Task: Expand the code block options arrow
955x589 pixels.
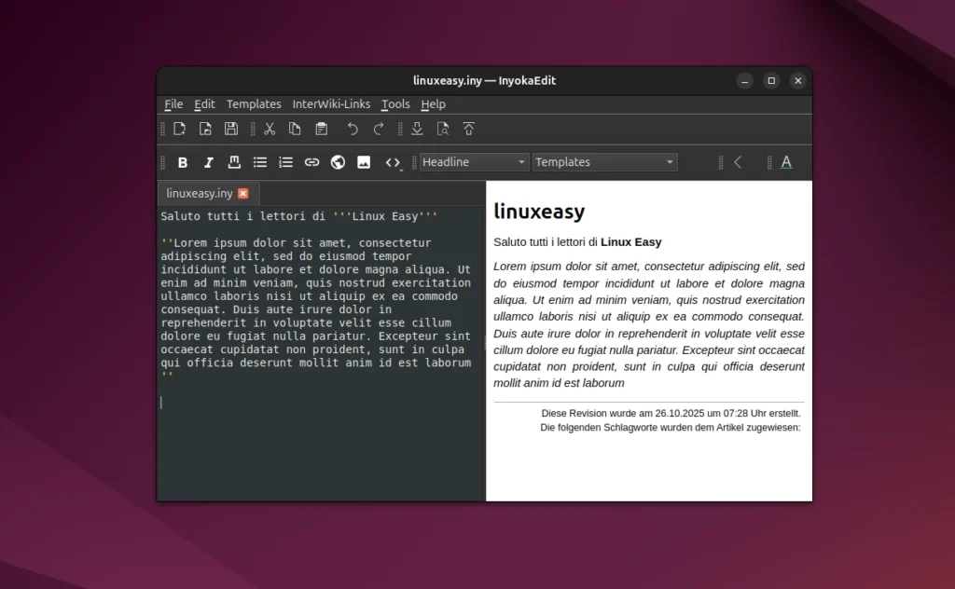Action: pos(399,168)
